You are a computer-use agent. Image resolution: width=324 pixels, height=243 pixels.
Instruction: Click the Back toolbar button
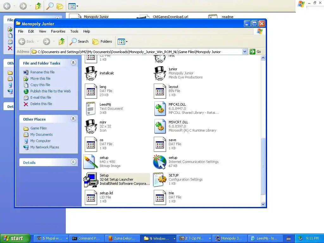tap(26, 41)
